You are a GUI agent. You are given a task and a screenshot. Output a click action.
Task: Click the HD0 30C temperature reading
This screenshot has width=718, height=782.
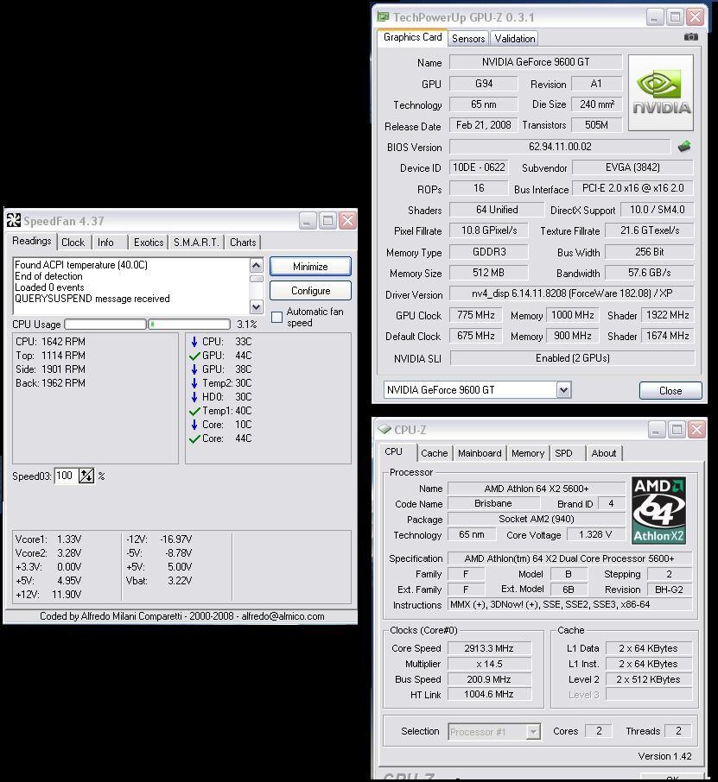[x=220, y=397]
